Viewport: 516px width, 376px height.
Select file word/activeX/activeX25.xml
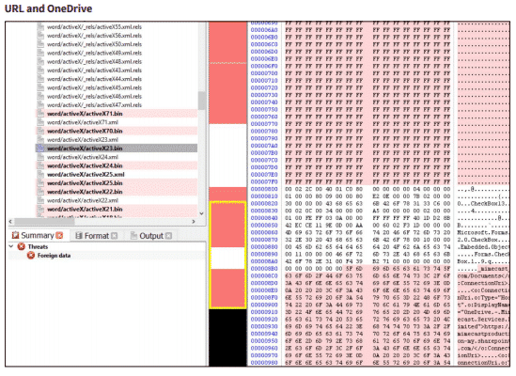pos(86,175)
